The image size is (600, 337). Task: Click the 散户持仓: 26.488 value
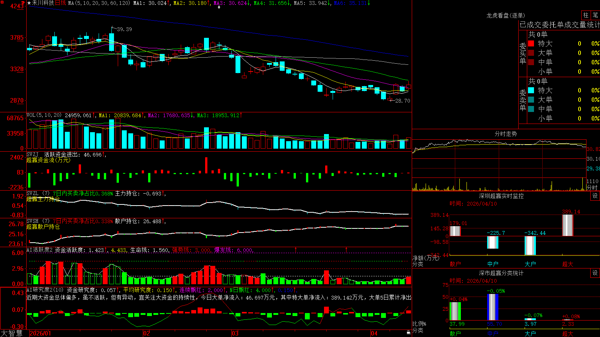[x=138, y=221]
